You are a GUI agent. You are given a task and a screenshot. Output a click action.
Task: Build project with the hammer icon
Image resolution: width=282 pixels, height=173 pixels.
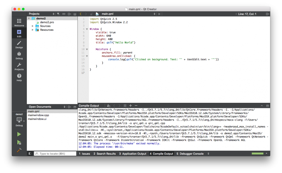pos(19,150)
